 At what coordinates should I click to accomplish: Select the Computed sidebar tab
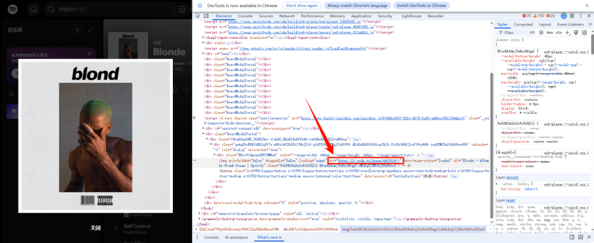point(523,24)
